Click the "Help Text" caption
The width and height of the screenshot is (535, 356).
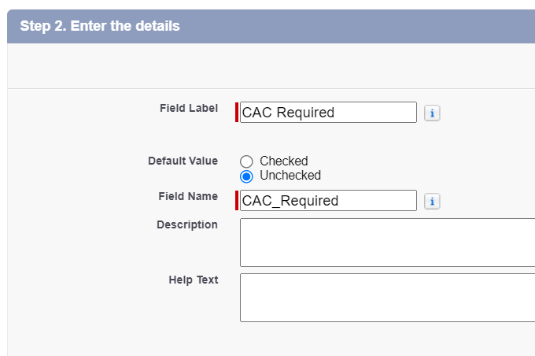point(194,280)
